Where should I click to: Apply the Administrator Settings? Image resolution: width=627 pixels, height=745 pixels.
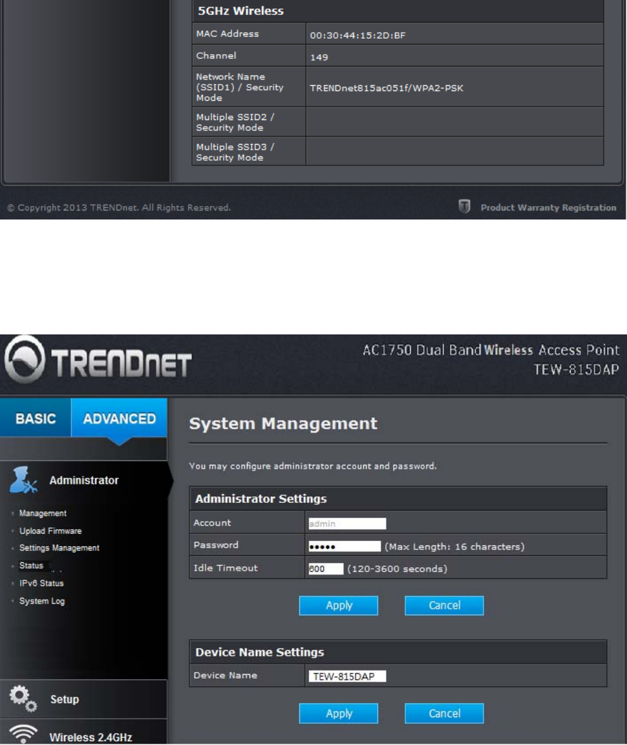tap(339, 606)
